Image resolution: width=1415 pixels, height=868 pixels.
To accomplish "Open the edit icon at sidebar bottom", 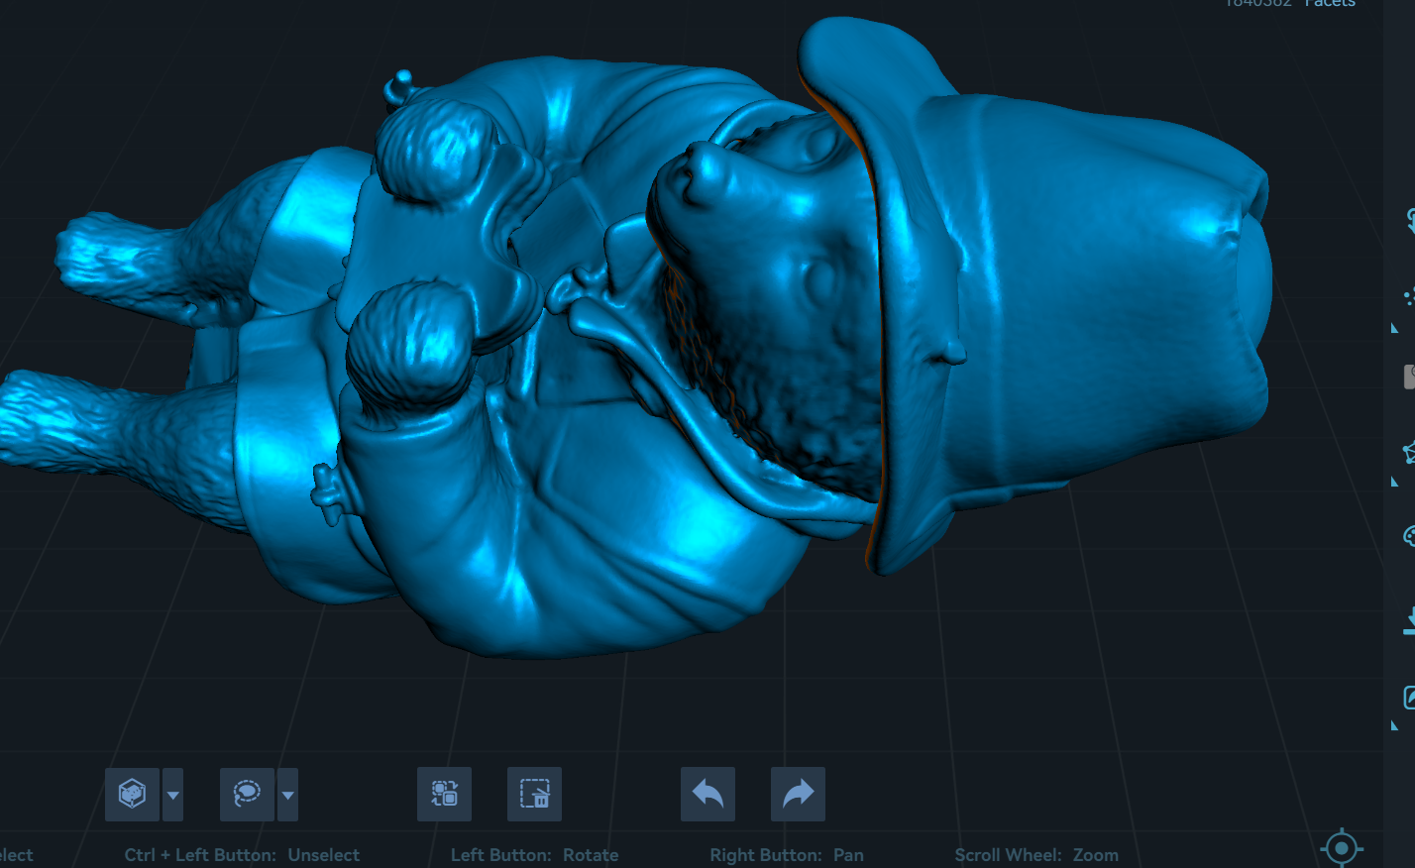I will point(1409,698).
